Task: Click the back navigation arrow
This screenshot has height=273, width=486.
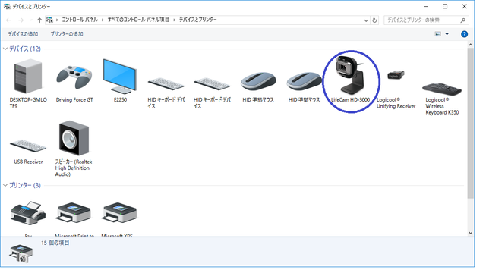Action: tap(8, 20)
